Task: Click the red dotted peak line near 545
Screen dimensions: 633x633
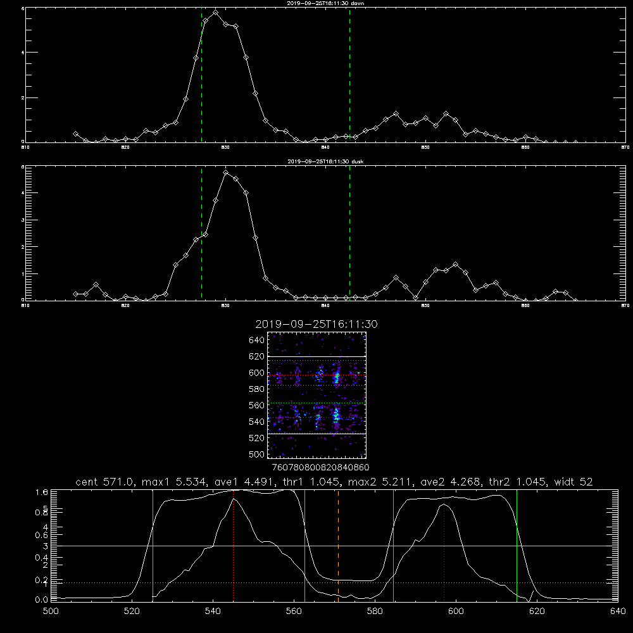Action: point(234,546)
